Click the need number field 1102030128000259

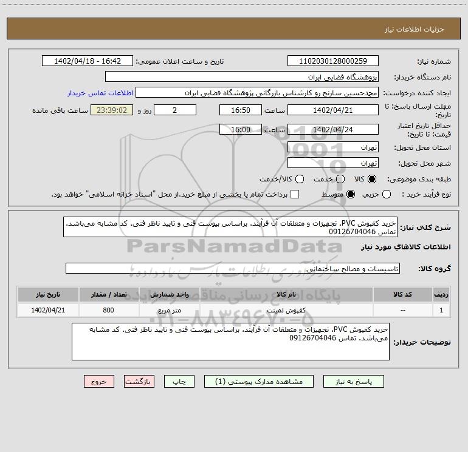[333, 61]
